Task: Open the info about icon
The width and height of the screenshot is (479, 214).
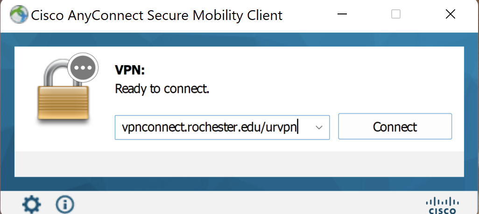Action: [x=65, y=204]
